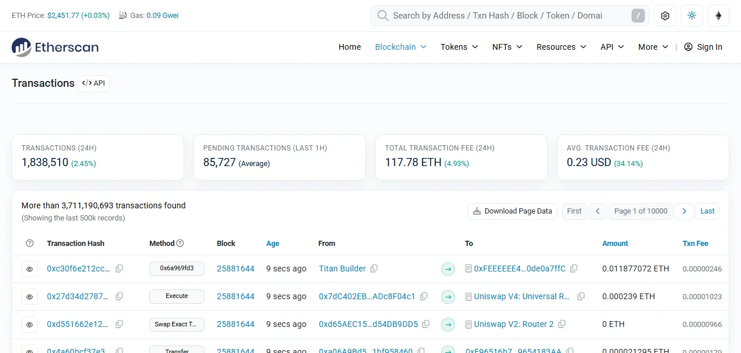The width and height of the screenshot is (741, 353).
Task: Preview transaction 0x27d34d2787 eye icon
Action: (x=30, y=297)
